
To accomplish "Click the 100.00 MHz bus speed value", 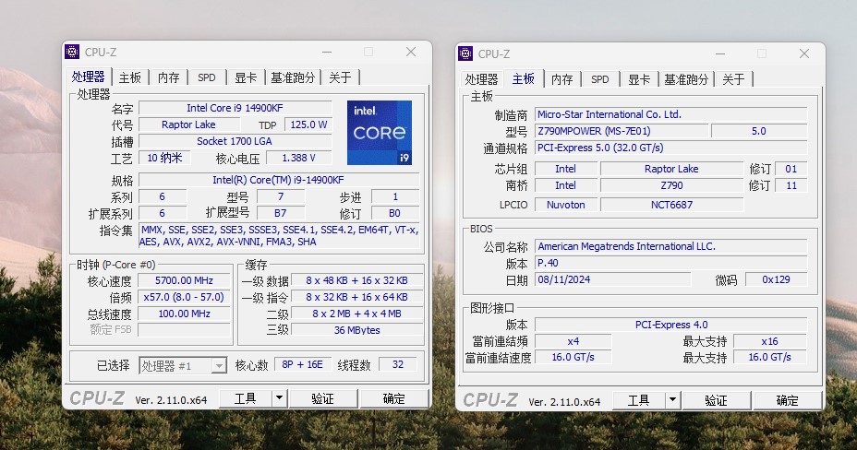I will pyautogui.click(x=184, y=314).
